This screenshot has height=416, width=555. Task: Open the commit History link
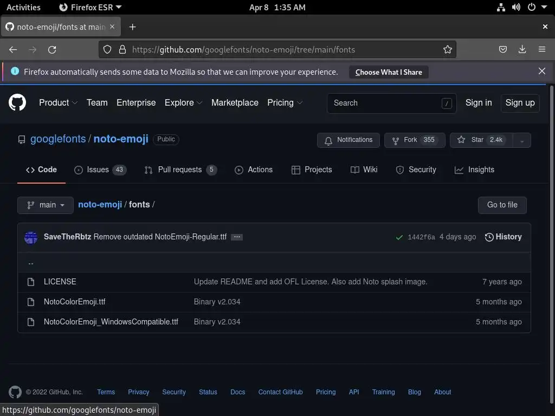(x=503, y=237)
